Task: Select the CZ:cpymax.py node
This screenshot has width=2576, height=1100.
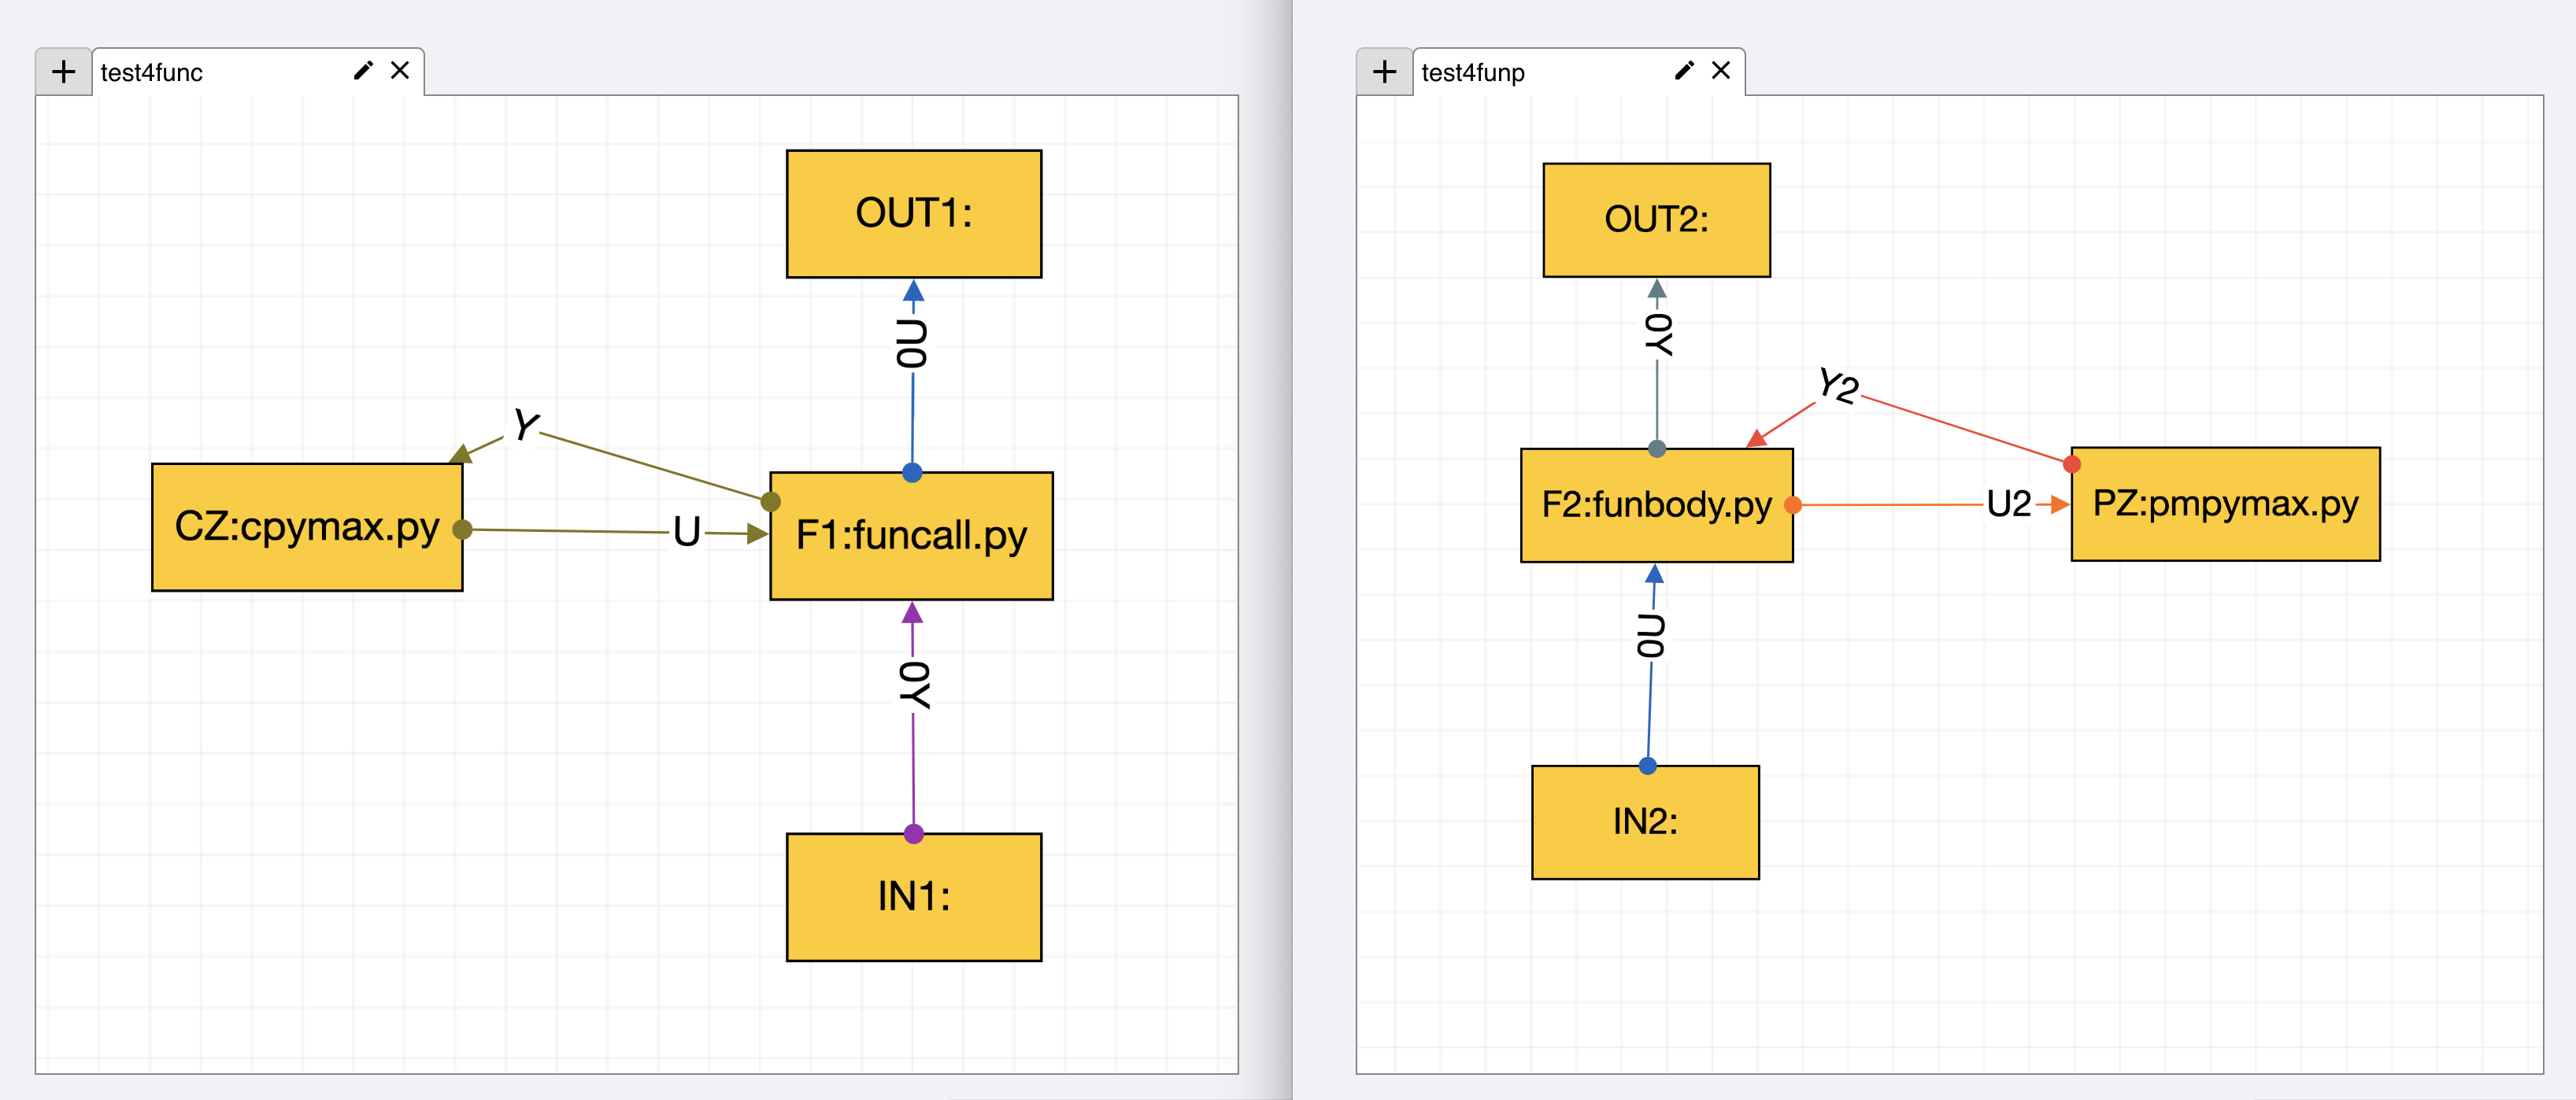Action: (x=306, y=526)
